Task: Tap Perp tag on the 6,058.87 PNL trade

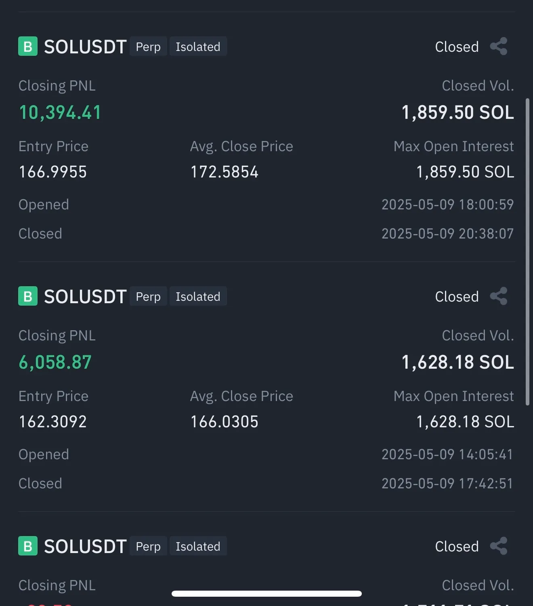Action: pyautogui.click(x=148, y=296)
